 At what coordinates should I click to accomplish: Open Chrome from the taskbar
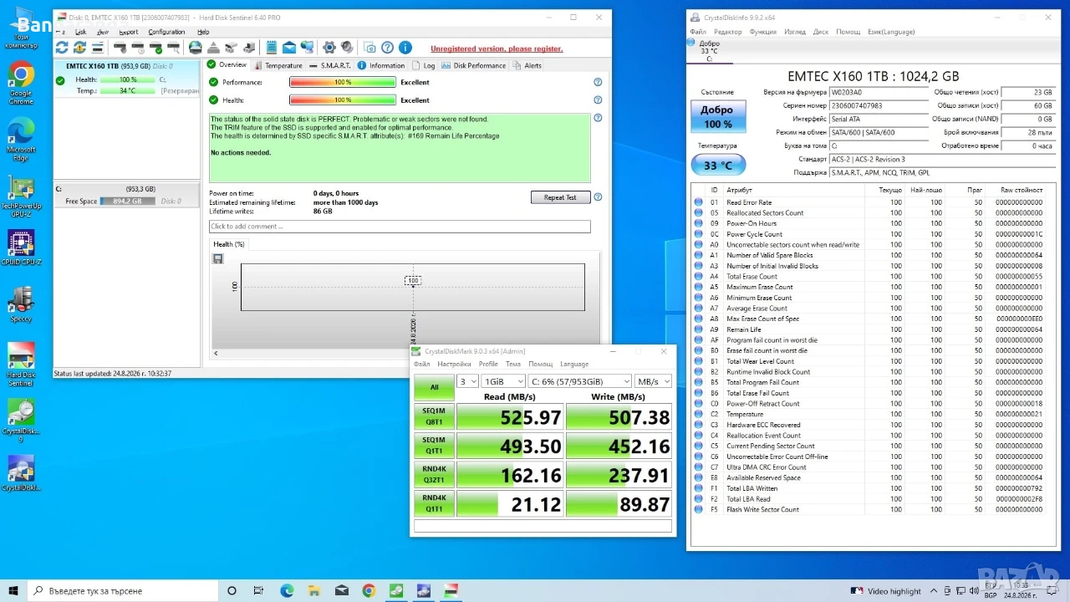[369, 591]
